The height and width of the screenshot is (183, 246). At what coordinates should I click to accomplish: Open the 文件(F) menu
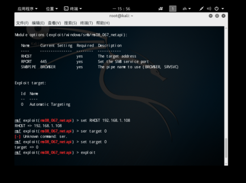point(22,23)
